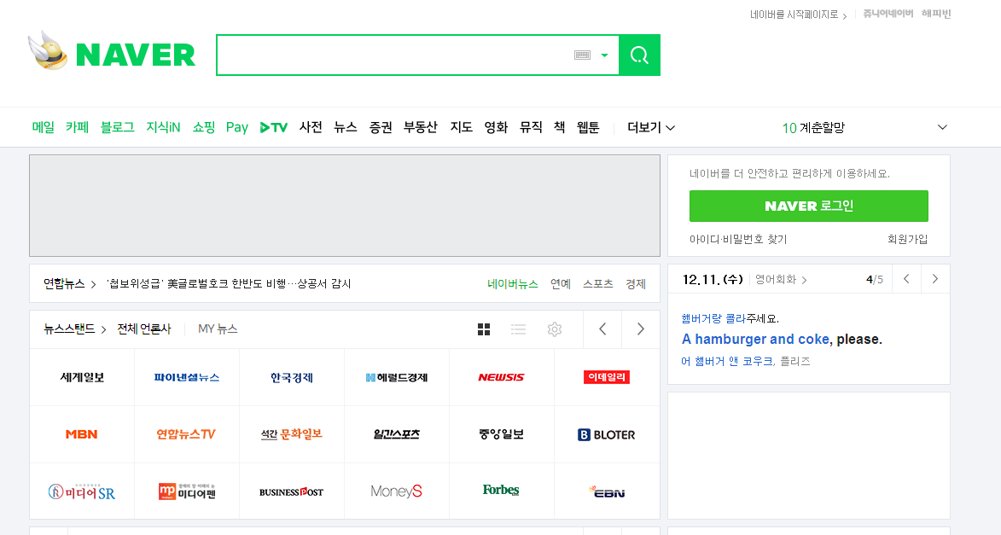This screenshot has width=1001, height=535.
Task: Open 영어회화 link beside date
Action: [781, 280]
